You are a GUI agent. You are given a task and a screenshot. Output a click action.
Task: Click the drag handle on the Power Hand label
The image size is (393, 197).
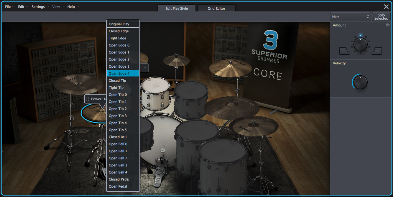tap(87, 99)
